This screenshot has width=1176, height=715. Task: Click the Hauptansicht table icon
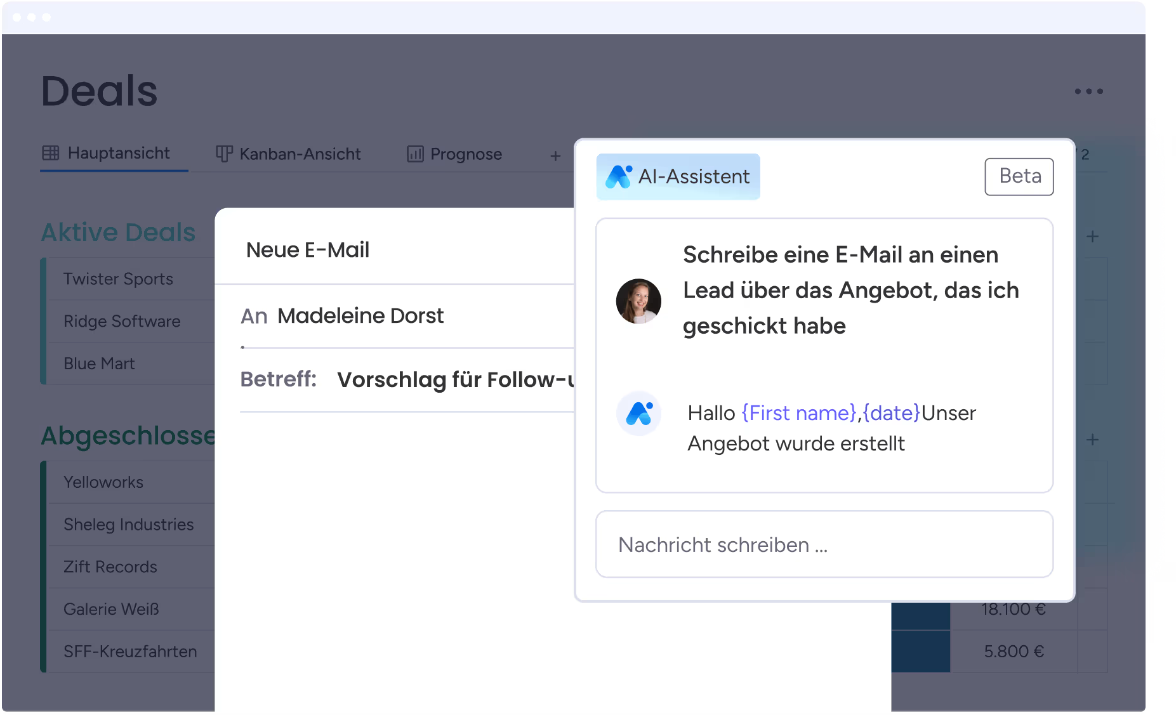[x=51, y=153]
